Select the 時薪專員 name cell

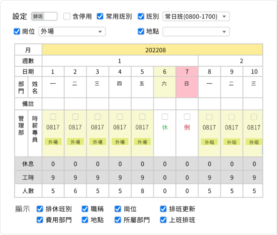click(x=35, y=133)
